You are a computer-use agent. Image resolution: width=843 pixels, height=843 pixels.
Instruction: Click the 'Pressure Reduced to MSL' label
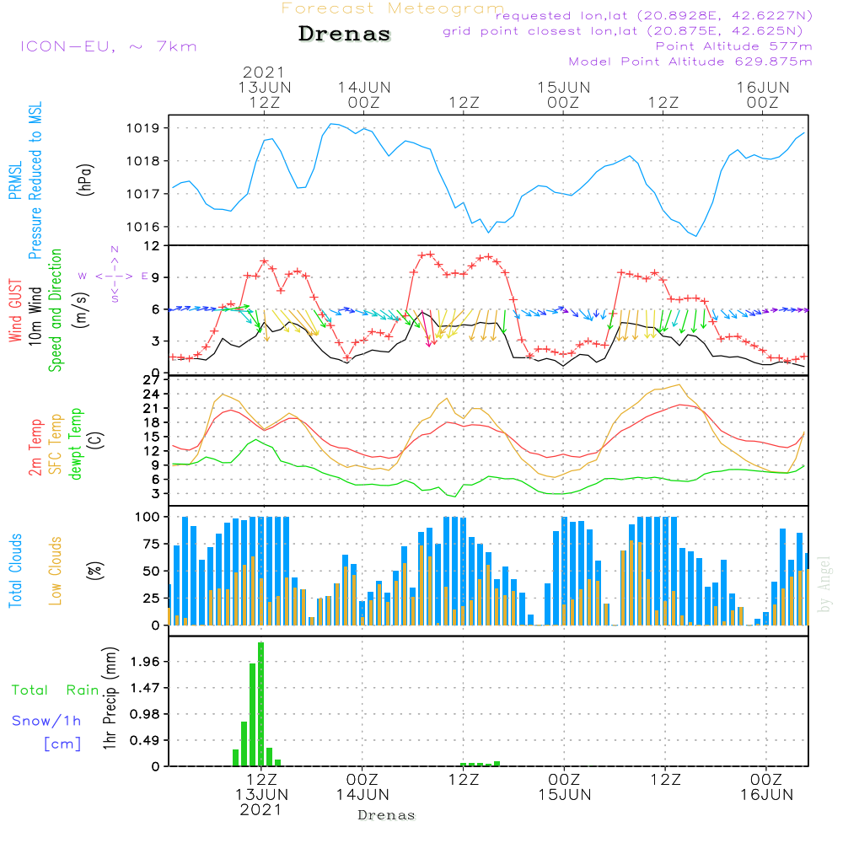tap(35, 180)
